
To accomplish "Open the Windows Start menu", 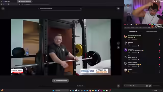I will tap(53, 90).
